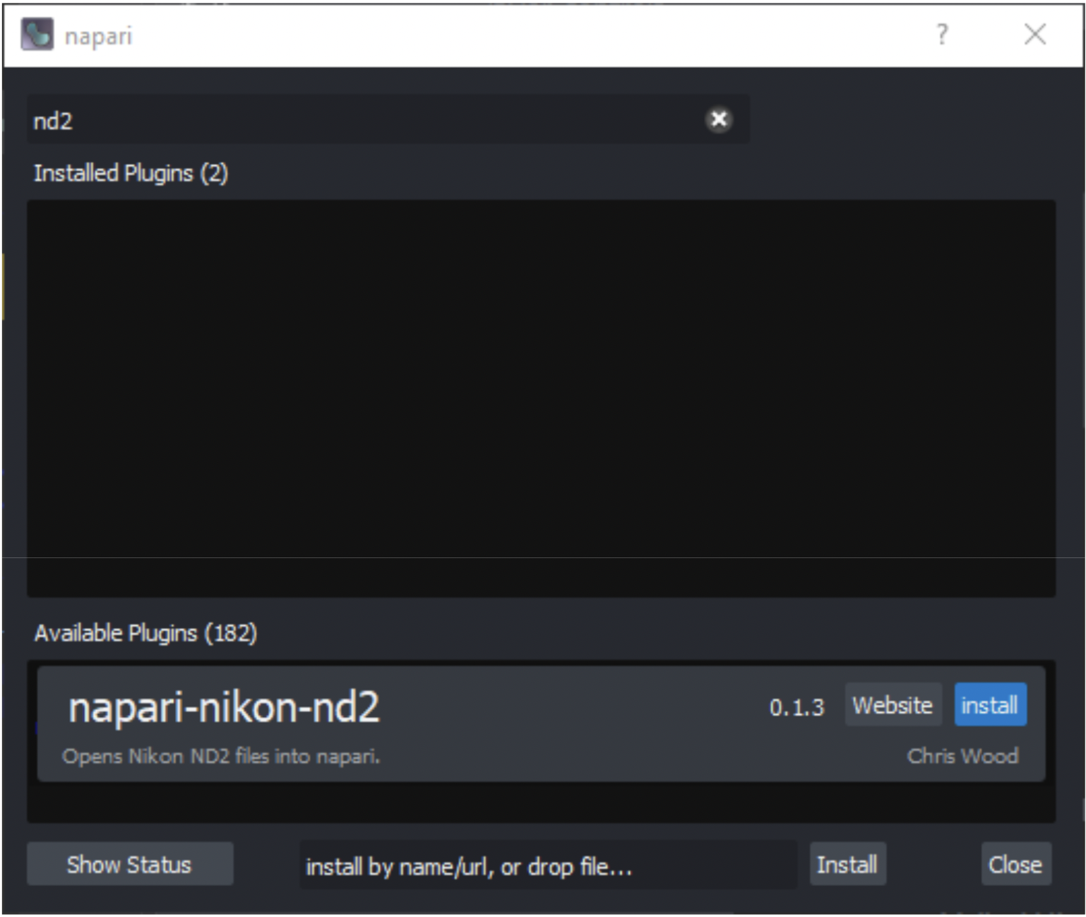Image resolution: width=1086 pixels, height=917 pixels.
Task: Open the dialog help question mark
Action: [x=942, y=34]
